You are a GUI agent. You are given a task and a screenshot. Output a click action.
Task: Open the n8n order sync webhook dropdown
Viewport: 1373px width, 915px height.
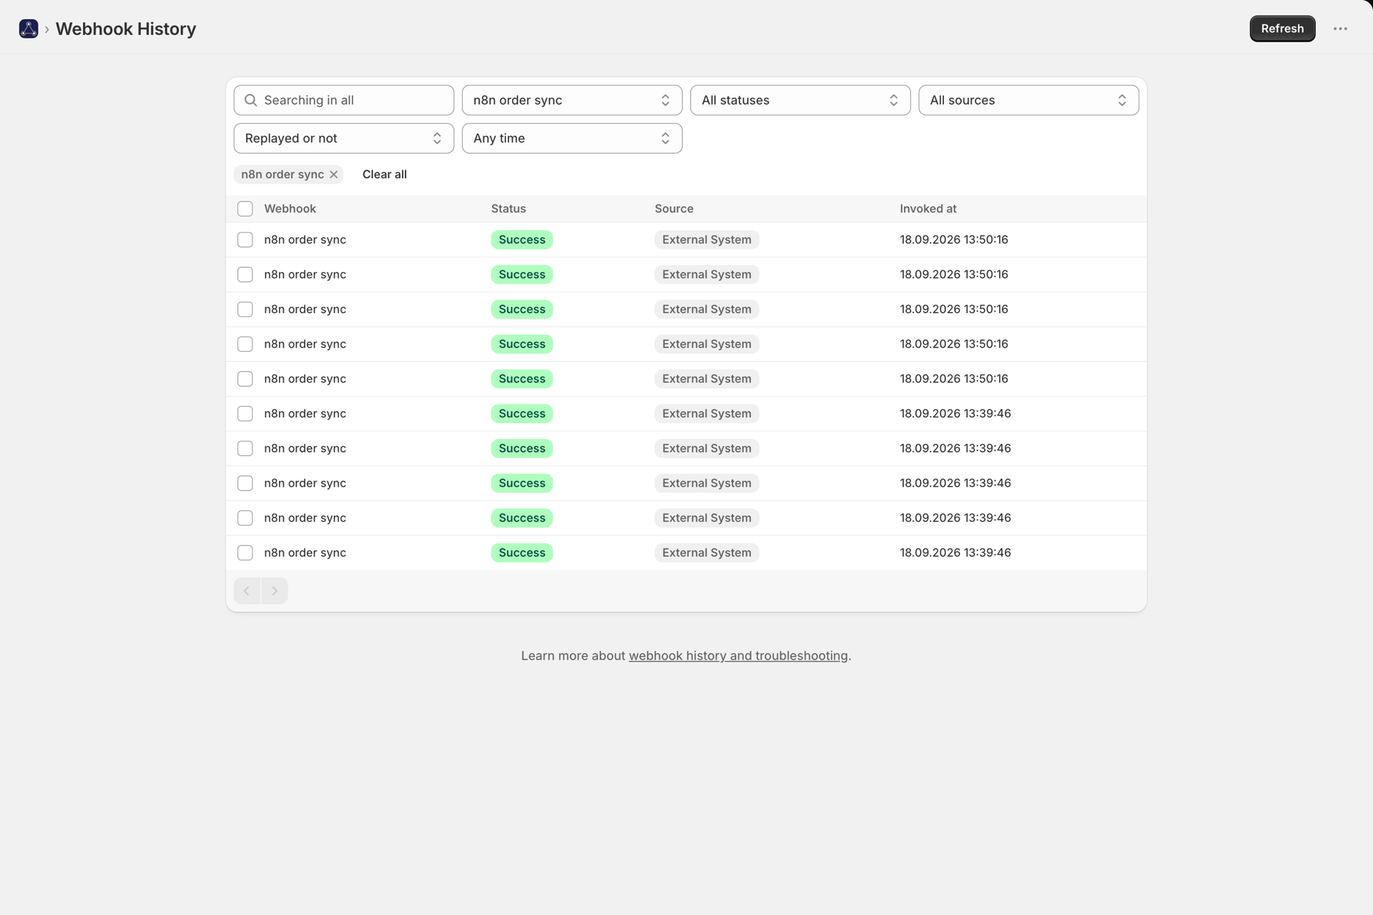pos(572,100)
